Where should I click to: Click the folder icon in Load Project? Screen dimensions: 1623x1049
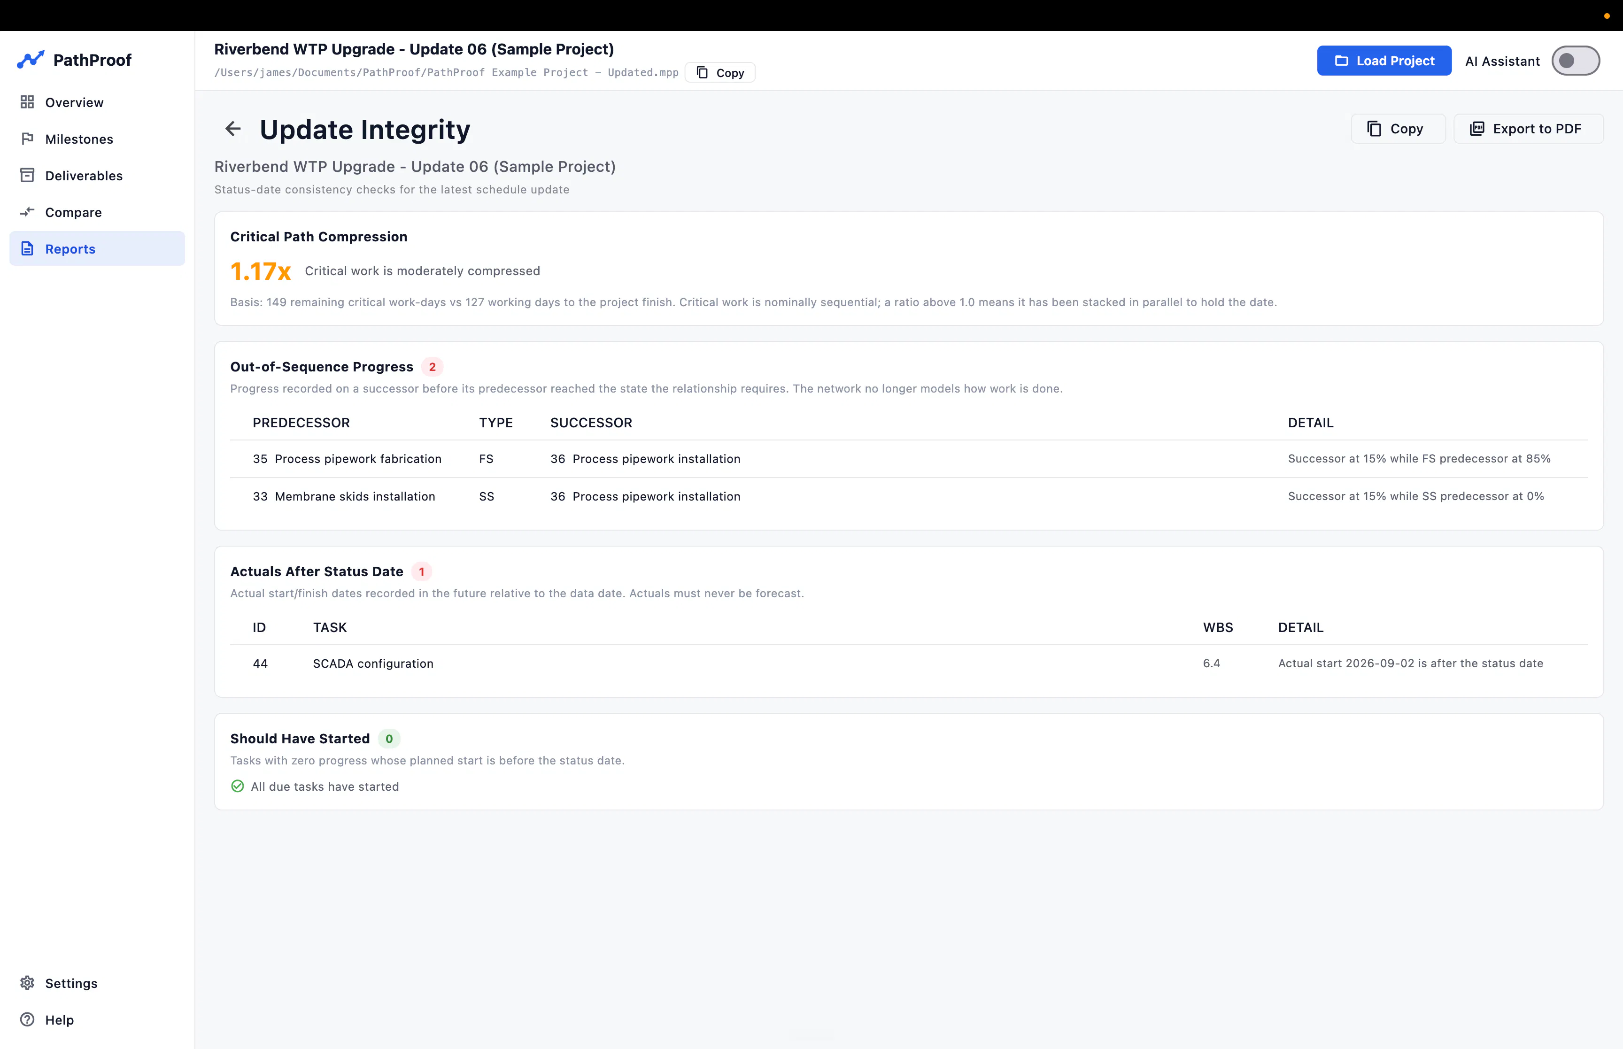[1341, 61]
